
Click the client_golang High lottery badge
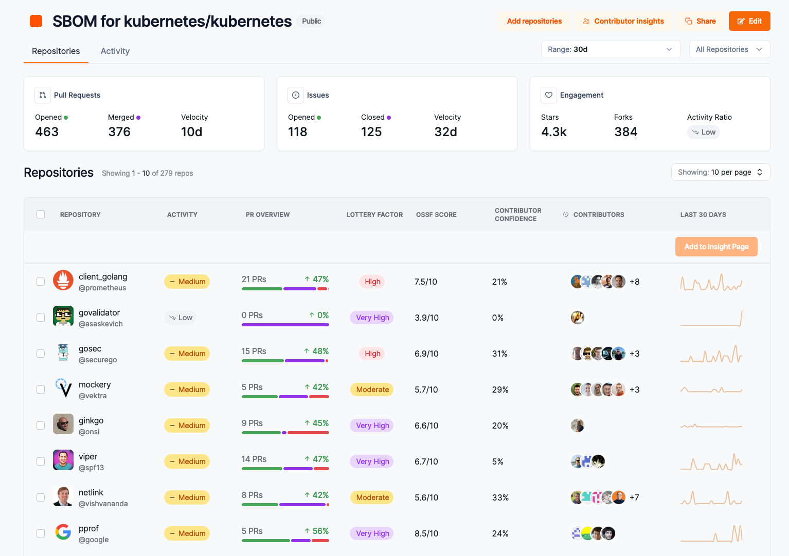(372, 282)
